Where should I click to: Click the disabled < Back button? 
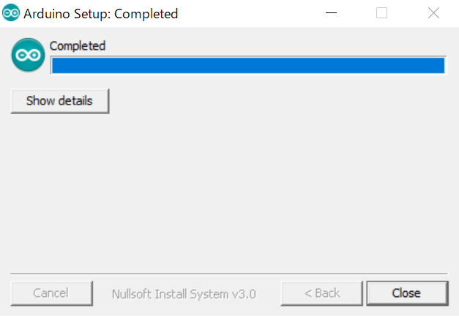(321, 293)
